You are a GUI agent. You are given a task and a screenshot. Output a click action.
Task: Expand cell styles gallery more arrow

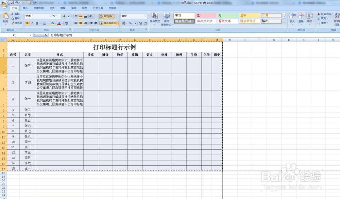pyautogui.click(x=284, y=22)
